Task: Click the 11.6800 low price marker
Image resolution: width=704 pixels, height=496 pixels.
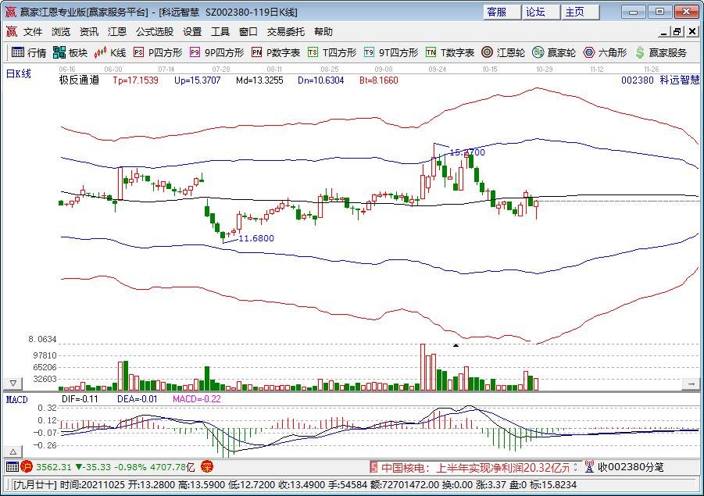Action: point(256,238)
